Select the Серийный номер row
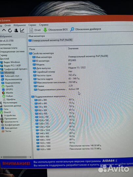 coord(44,72)
